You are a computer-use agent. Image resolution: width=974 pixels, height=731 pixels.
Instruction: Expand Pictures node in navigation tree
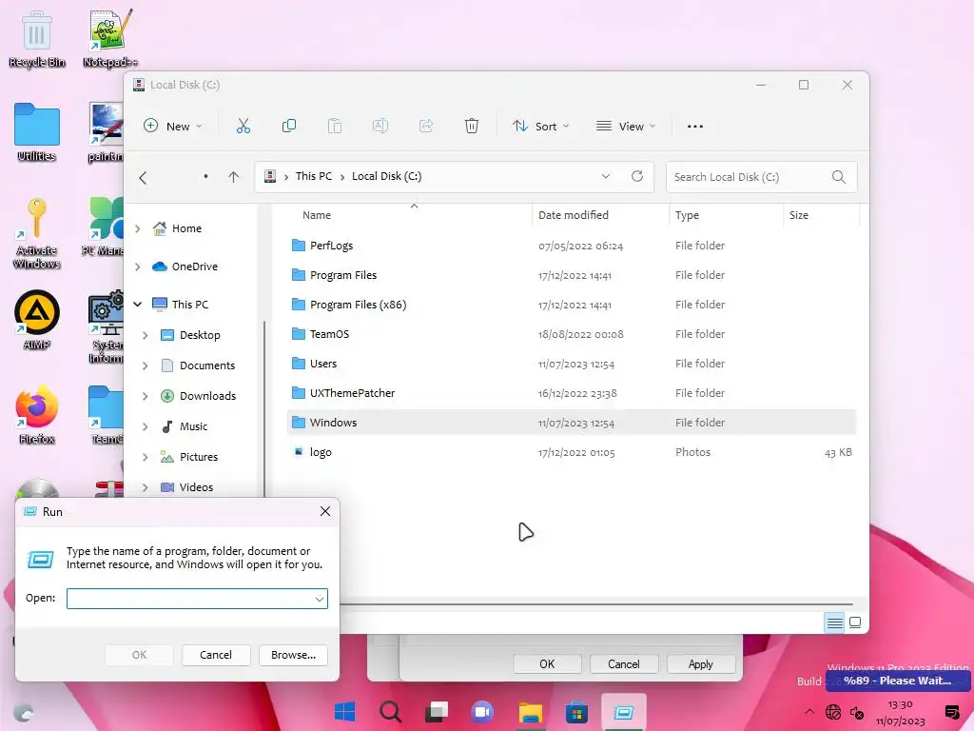click(x=146, y=457)
